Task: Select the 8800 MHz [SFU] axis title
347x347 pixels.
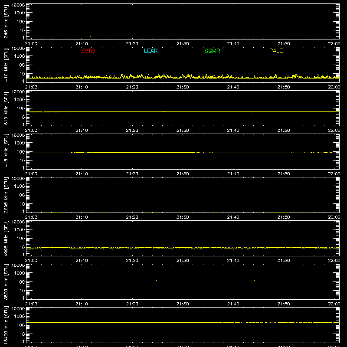Action: click(x=6, y=282)
